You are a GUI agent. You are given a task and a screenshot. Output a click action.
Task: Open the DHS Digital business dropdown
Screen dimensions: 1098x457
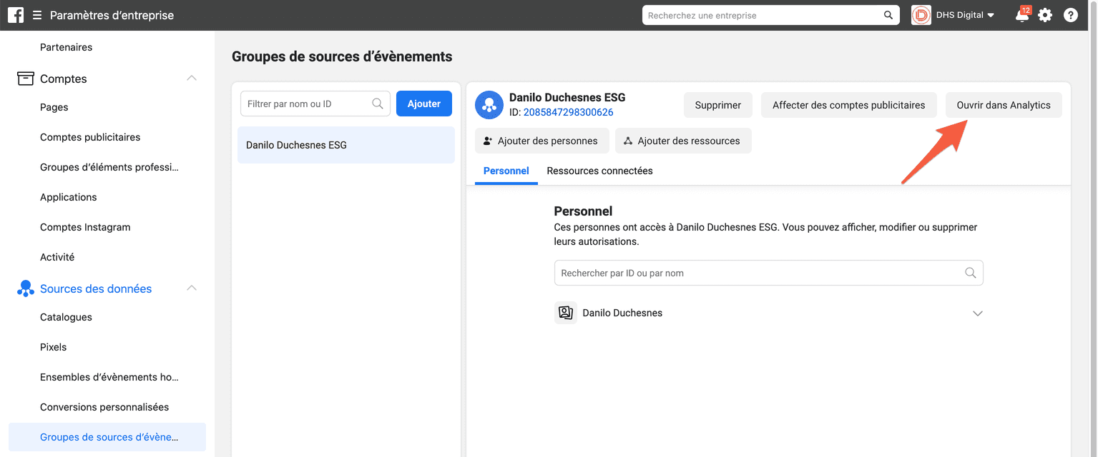point(966,15)
